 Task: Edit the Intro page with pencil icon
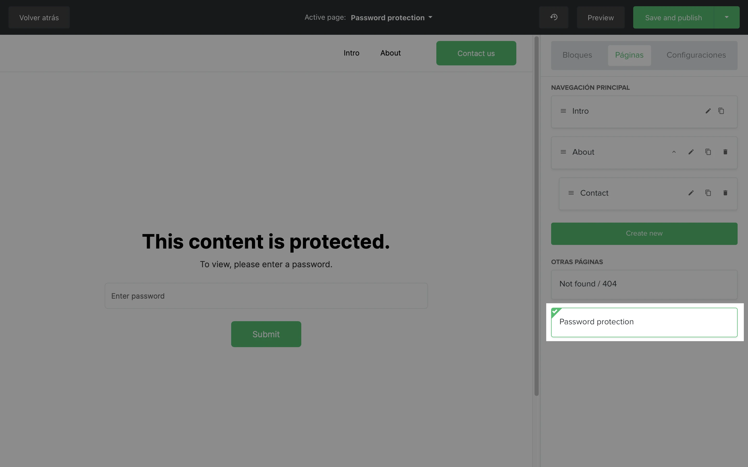pos(708,111)
